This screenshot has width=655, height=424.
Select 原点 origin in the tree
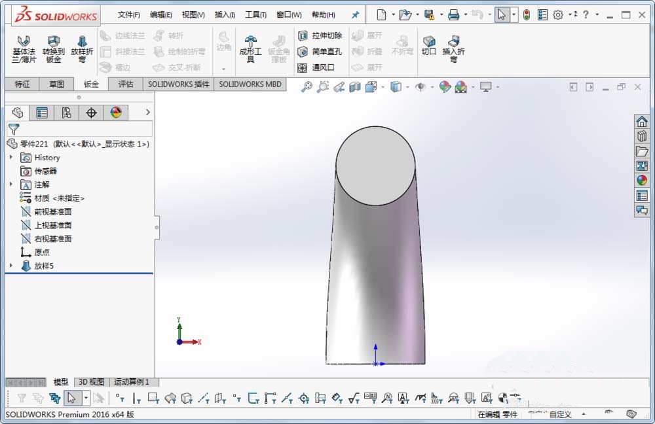click(35, 252)
